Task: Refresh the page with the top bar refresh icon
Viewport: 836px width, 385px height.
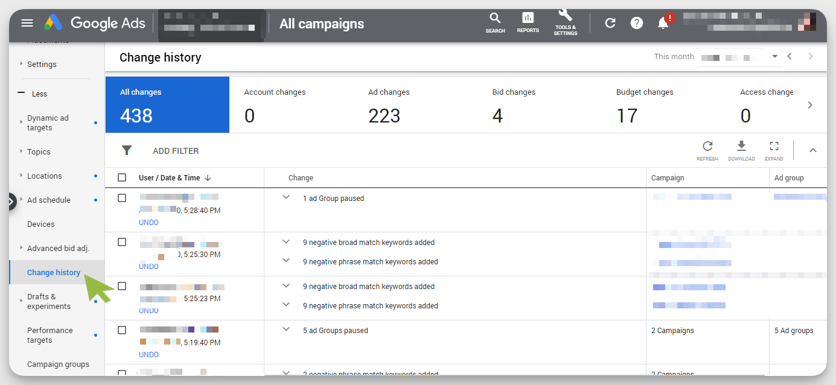Action: 610,23
